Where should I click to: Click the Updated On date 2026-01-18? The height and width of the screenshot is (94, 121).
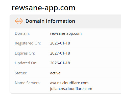(x=60, y=63)
